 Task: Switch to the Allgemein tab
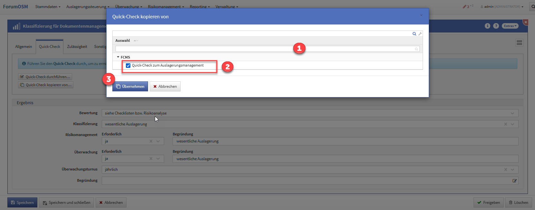pyautogui.click(x=23, y=47)
